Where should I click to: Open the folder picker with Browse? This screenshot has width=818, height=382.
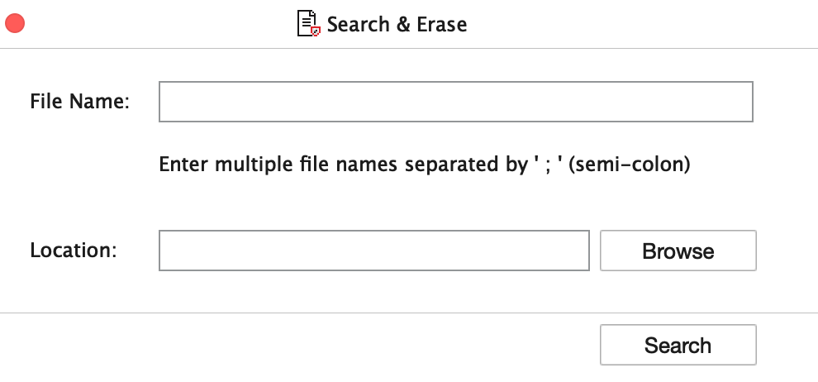click(678, 251)
